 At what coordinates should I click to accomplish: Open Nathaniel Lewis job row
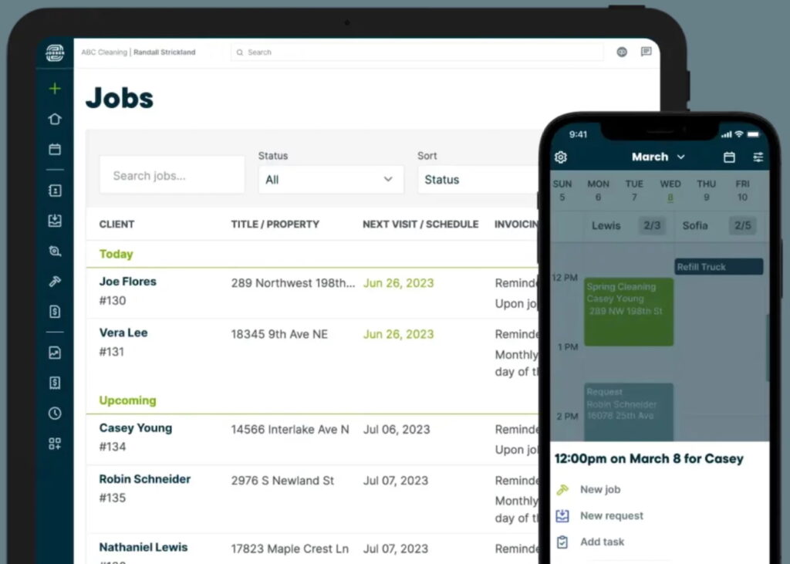(x=312, y=549)
